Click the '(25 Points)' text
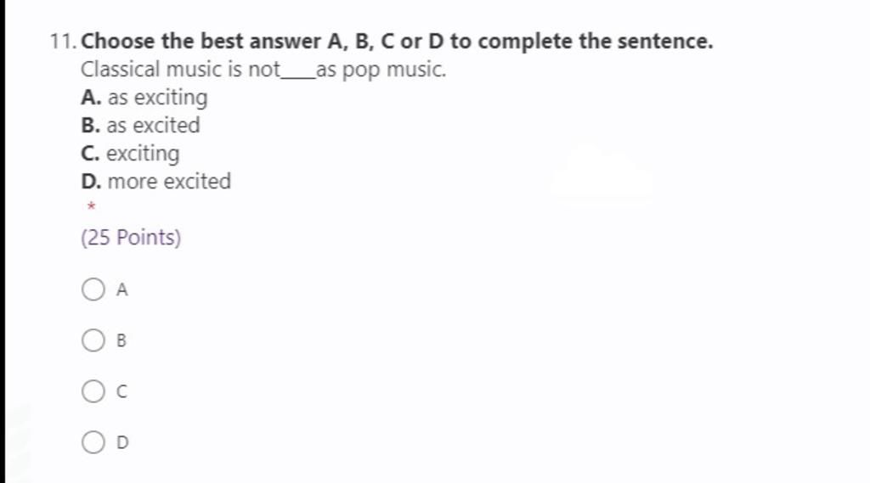 [131, 238]
